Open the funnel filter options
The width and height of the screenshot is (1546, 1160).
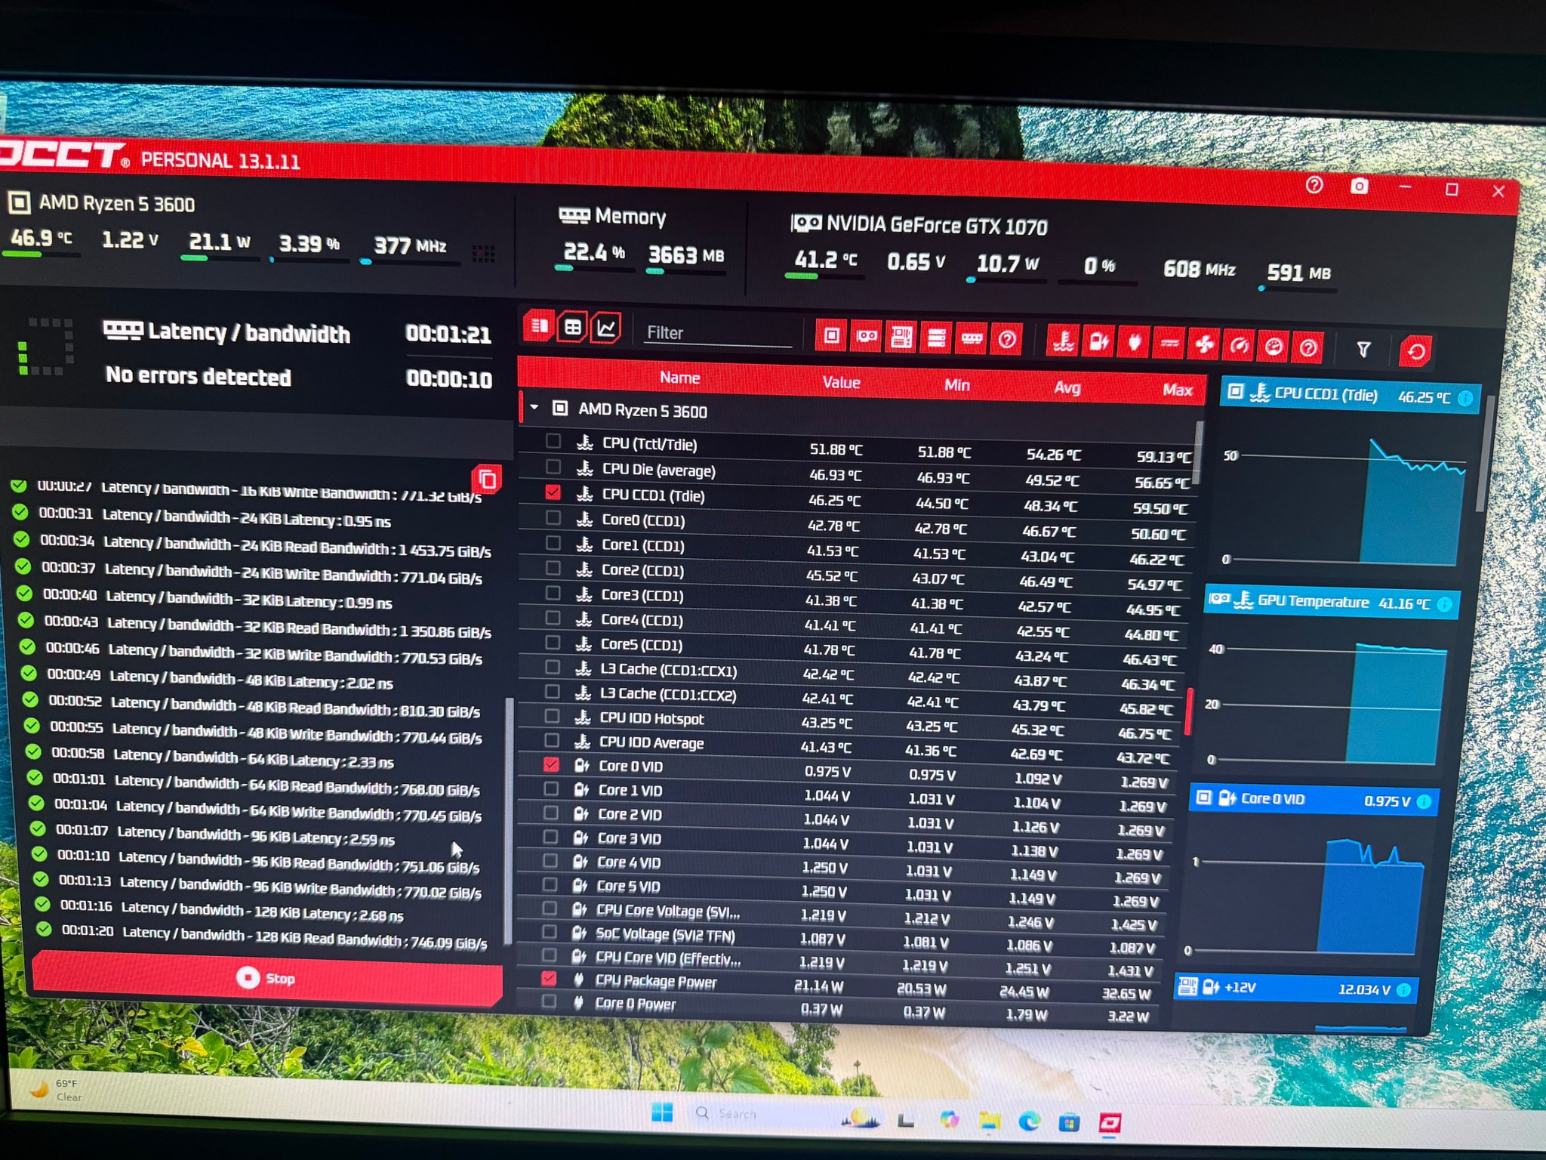pyautogui.click(x=1363, y=349)
